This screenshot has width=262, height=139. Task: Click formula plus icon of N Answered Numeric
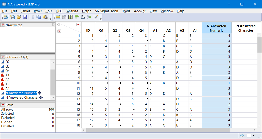39,93
